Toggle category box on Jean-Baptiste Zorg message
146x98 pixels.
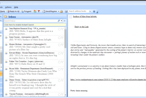click(x=59, y=29)
